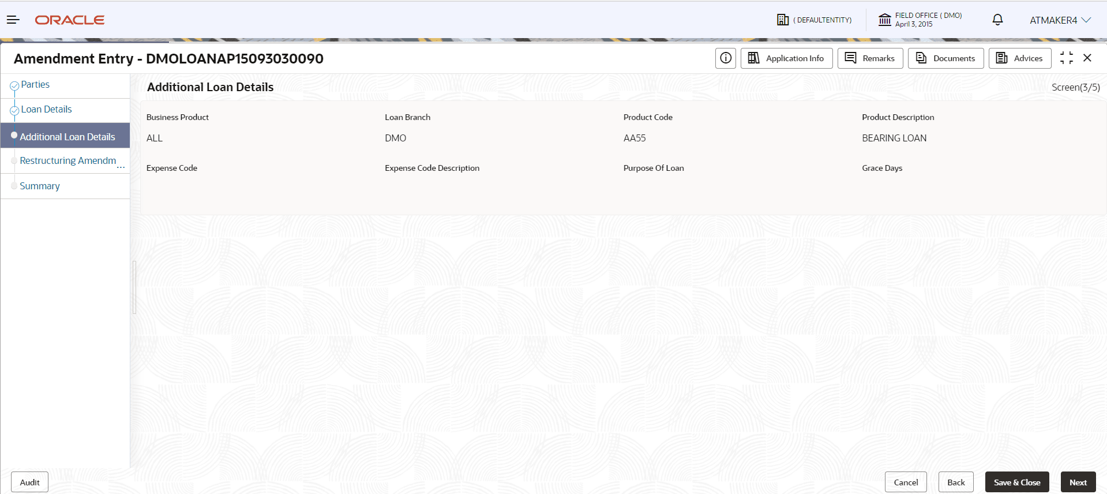1107x494 pixels.
Task: Open the Advices panel
Action: [x=1019, y=58]
